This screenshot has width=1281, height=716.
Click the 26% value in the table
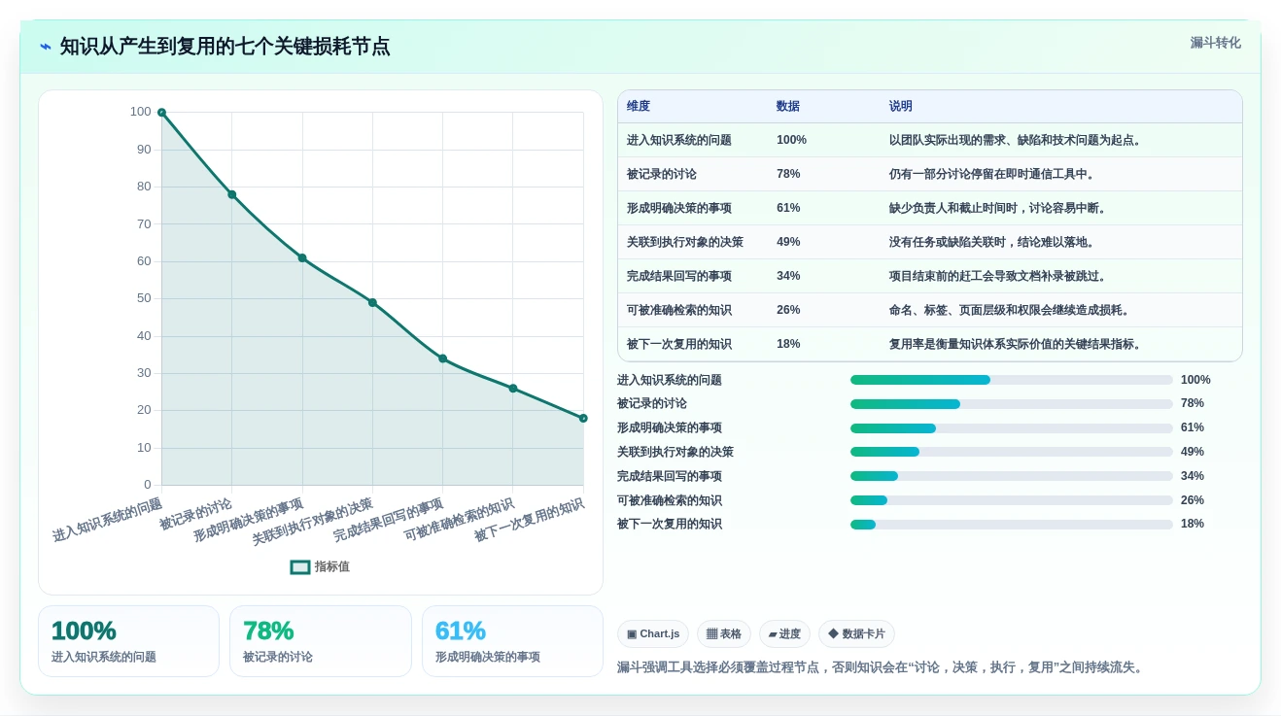coord(788,310)
